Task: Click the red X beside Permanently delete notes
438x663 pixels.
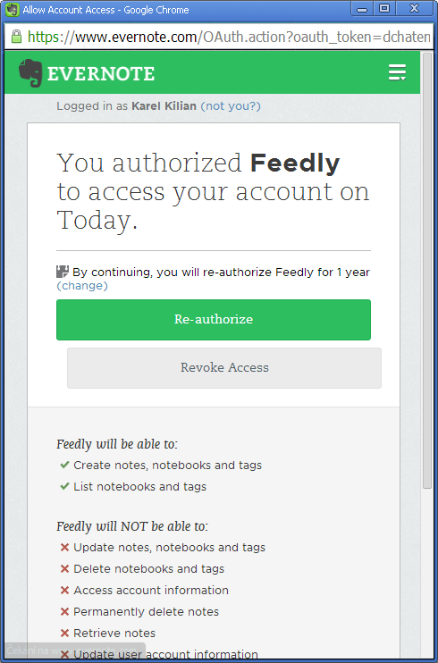Action: [64, 612]
